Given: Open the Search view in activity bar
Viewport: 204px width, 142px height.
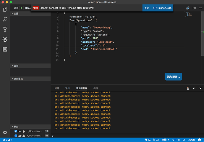Looking at the screenshot, I should [5, 20].
